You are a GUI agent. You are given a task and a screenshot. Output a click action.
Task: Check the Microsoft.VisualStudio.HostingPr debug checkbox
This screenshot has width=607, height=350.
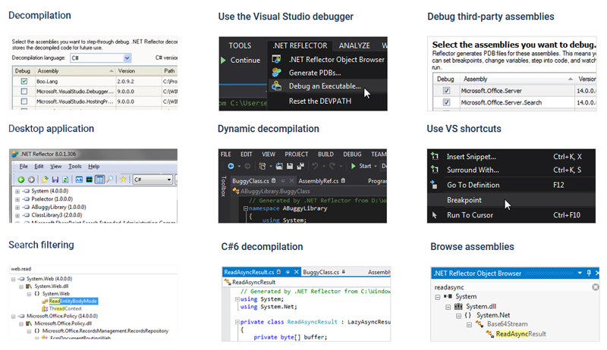(x=24, y=102)
